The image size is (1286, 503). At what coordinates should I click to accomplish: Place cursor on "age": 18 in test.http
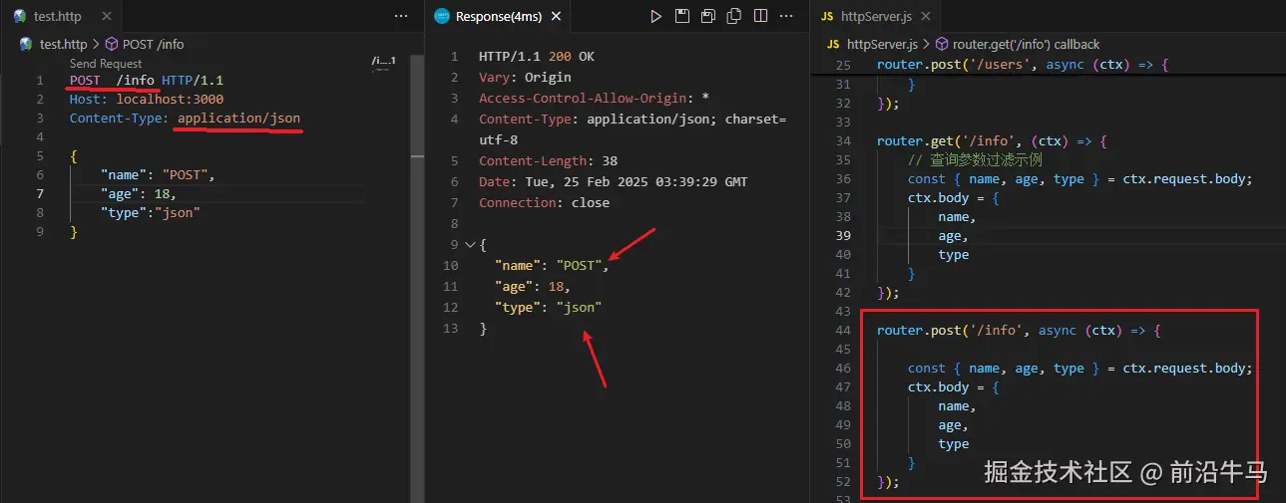coord(139,193)
